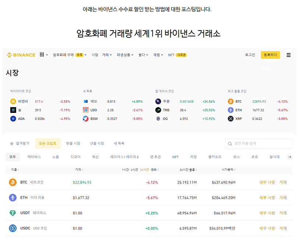
Task: Click the ETH icon in top volume coins
Action: tap(230, 110)
